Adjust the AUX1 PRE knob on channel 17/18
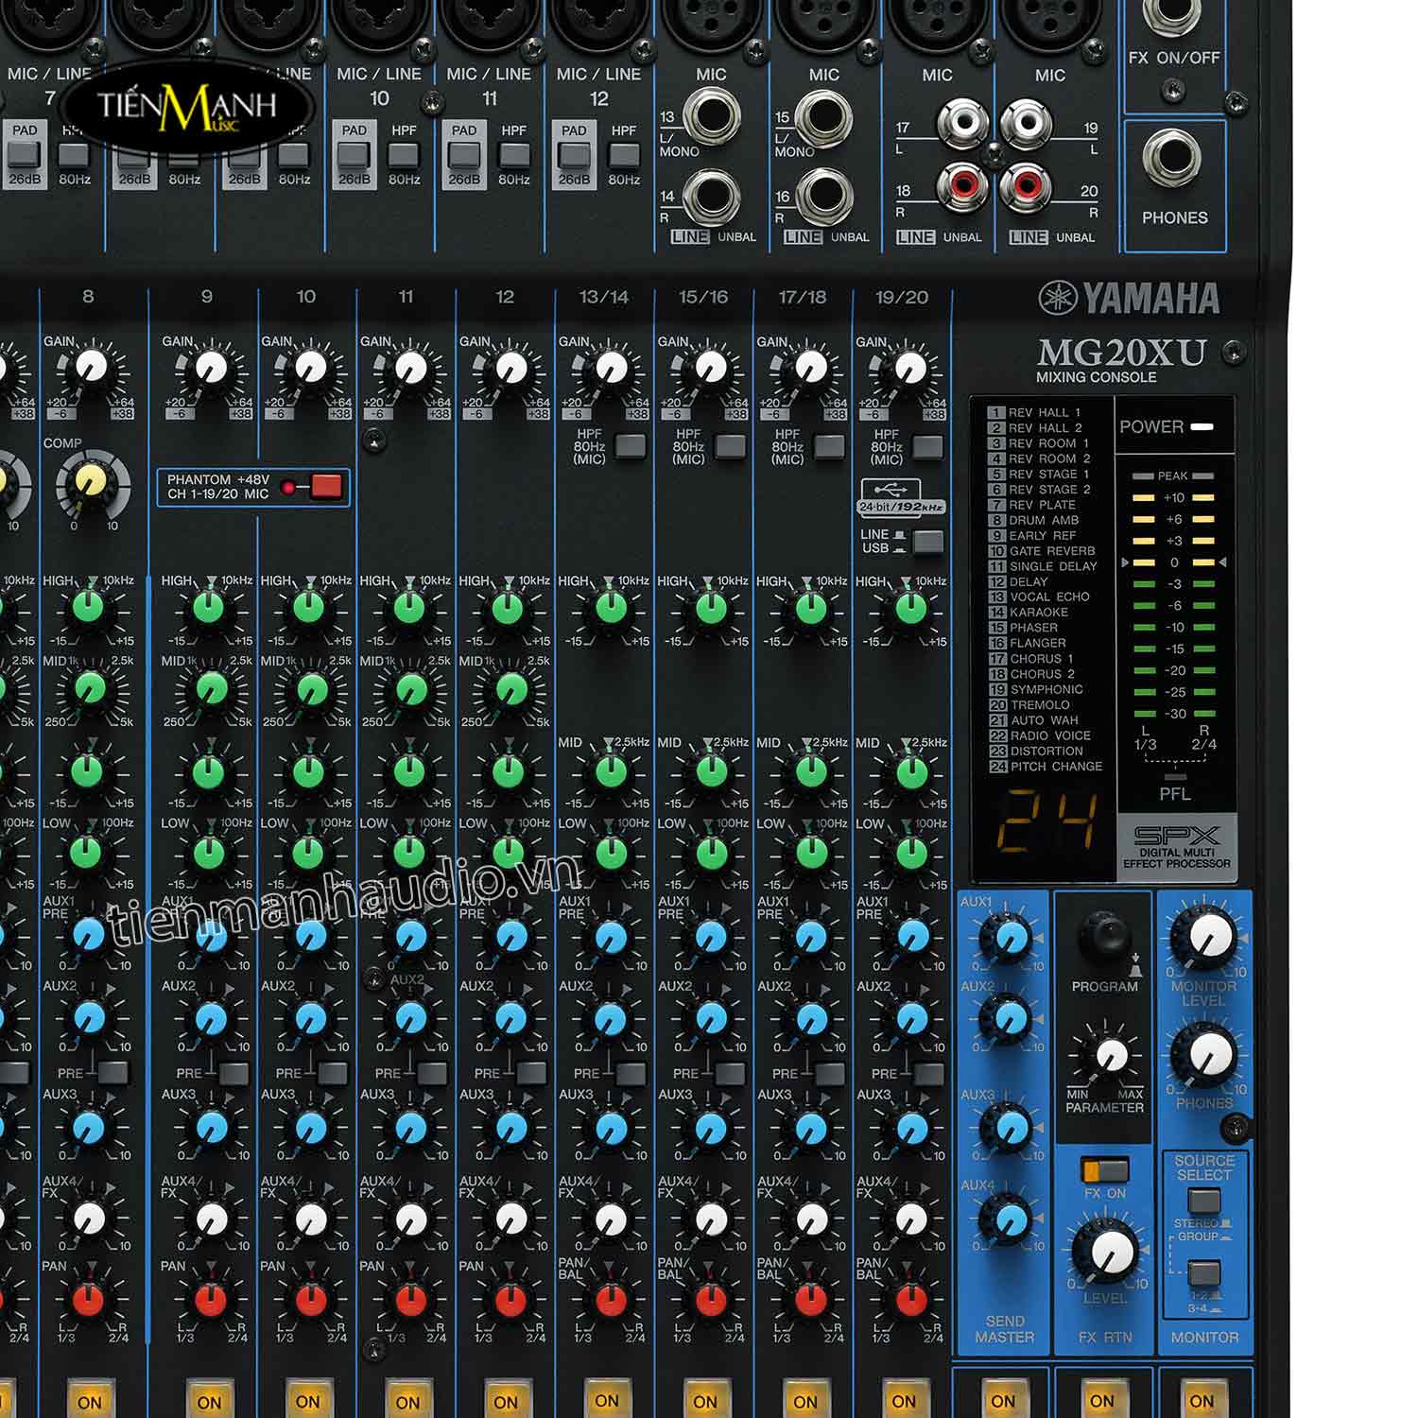Viewport: 1418px width, 1418px height. (x=811, y=936)
